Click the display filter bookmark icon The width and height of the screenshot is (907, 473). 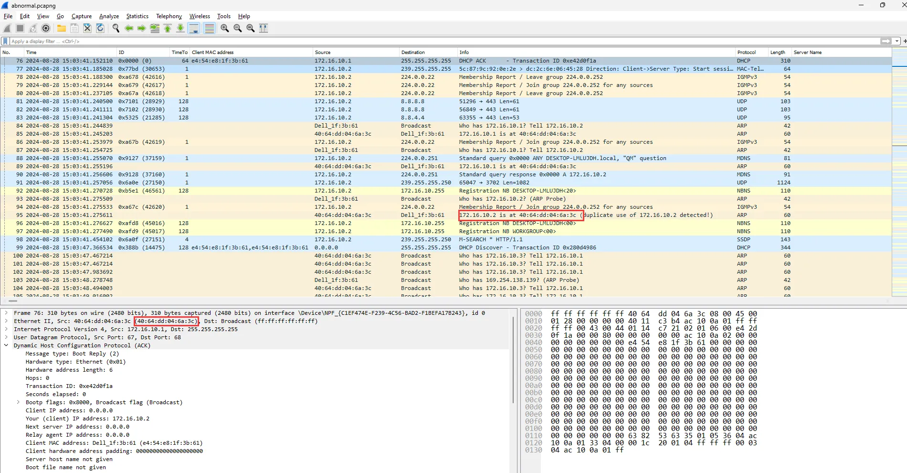tap(5, 41)
